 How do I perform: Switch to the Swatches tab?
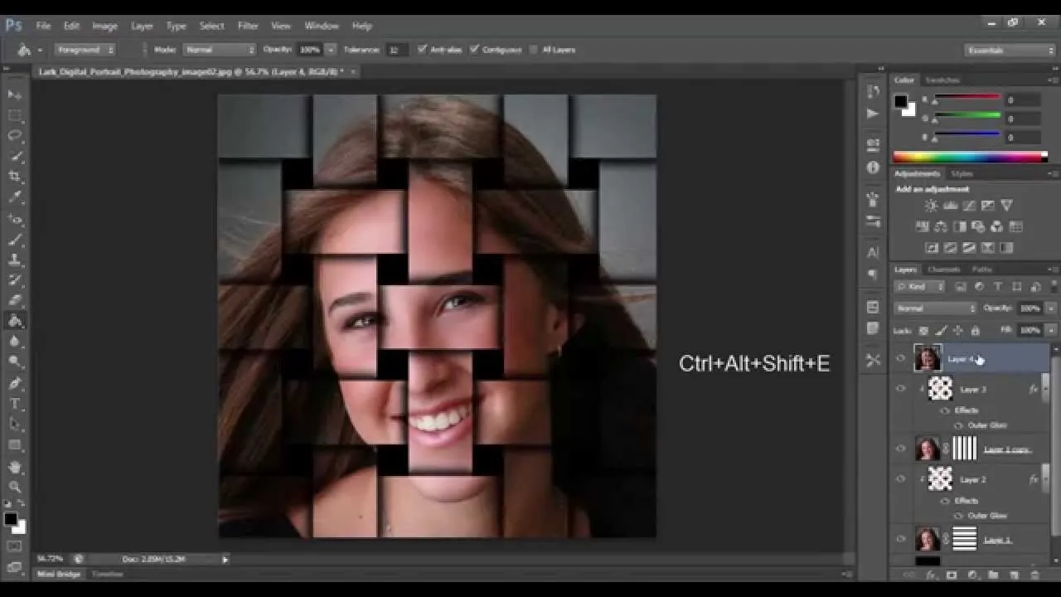coord(942,80)
